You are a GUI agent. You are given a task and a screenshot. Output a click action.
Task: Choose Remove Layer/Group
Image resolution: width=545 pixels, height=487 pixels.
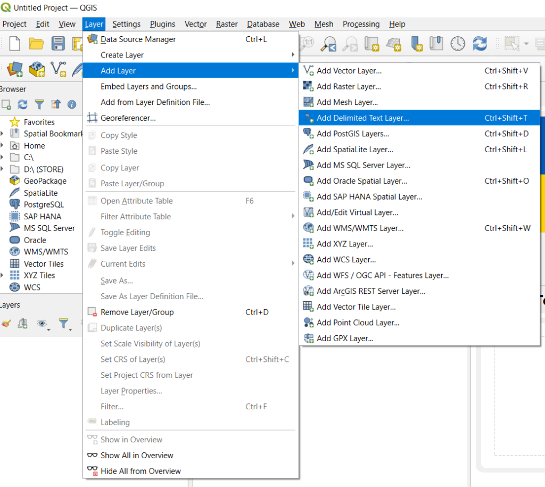pyautogui.click(x=137, y=312)
